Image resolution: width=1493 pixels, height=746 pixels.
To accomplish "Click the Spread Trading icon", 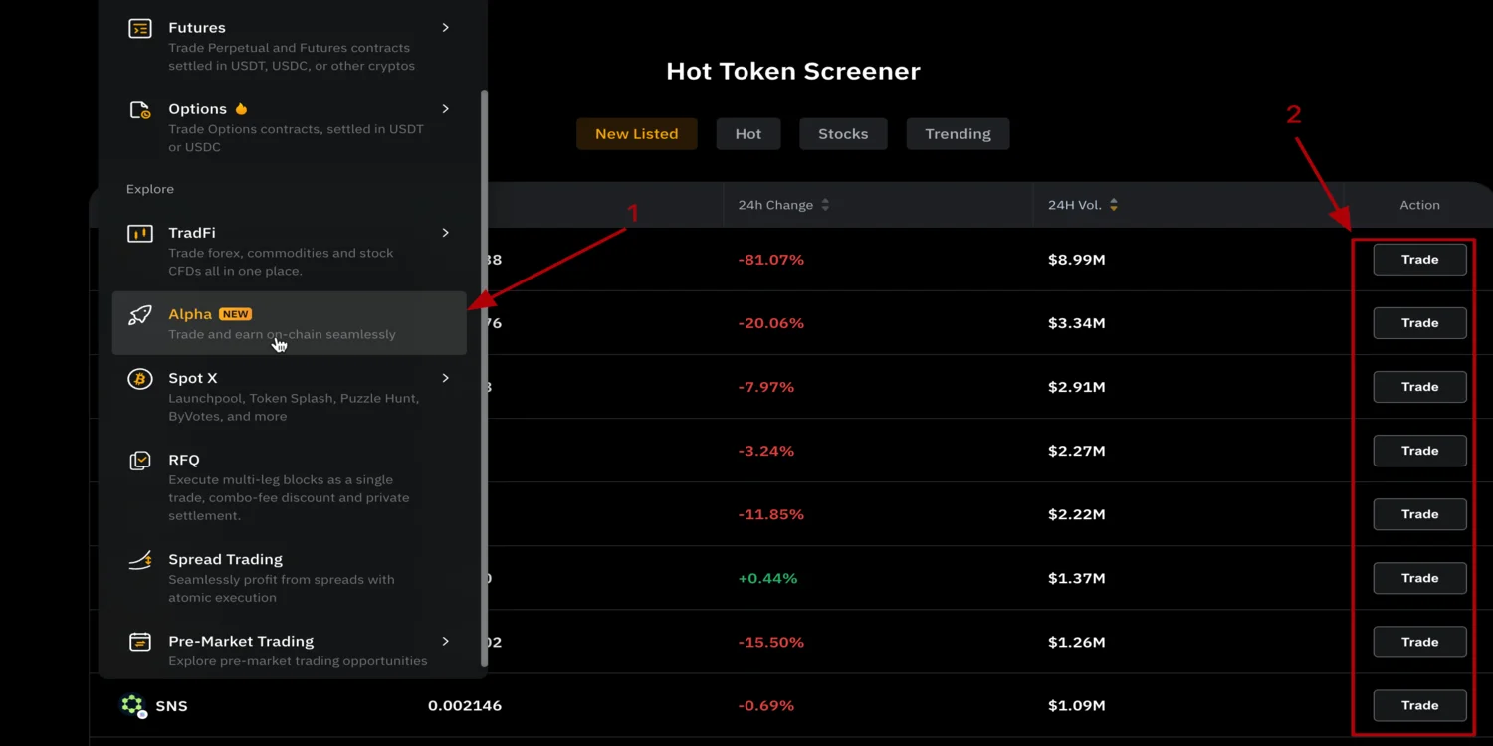I will 140,560.
